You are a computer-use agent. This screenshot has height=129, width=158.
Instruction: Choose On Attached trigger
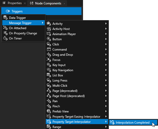click(x=18, y=28)
